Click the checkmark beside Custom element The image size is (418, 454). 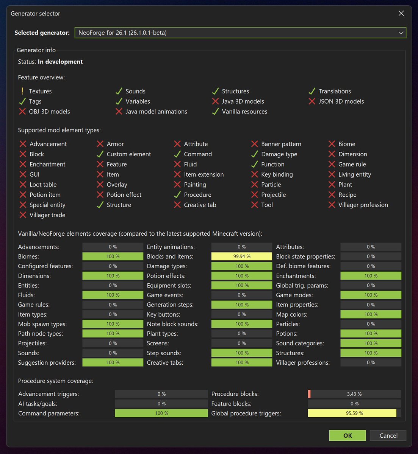100,154
